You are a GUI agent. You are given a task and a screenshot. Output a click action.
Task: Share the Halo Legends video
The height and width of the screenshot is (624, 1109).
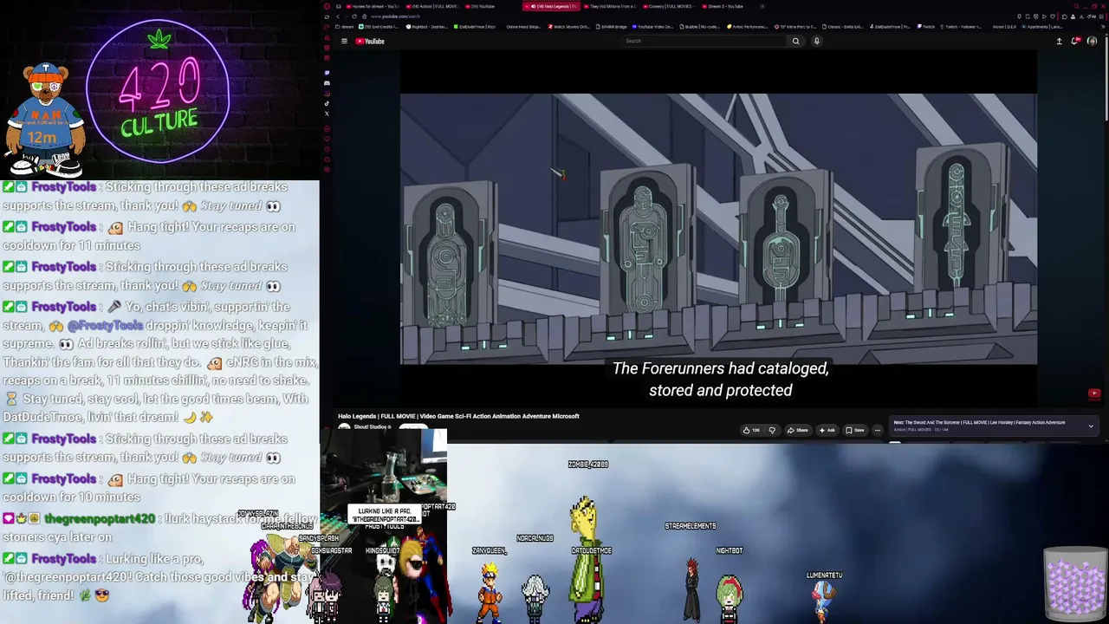click(x=797, y=430)
